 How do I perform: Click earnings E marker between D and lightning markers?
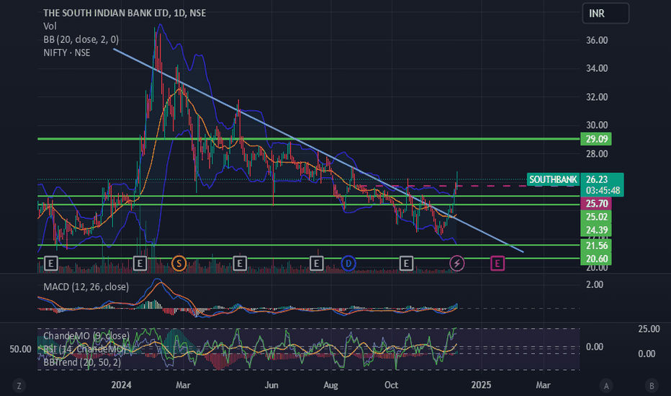(406, 264)
